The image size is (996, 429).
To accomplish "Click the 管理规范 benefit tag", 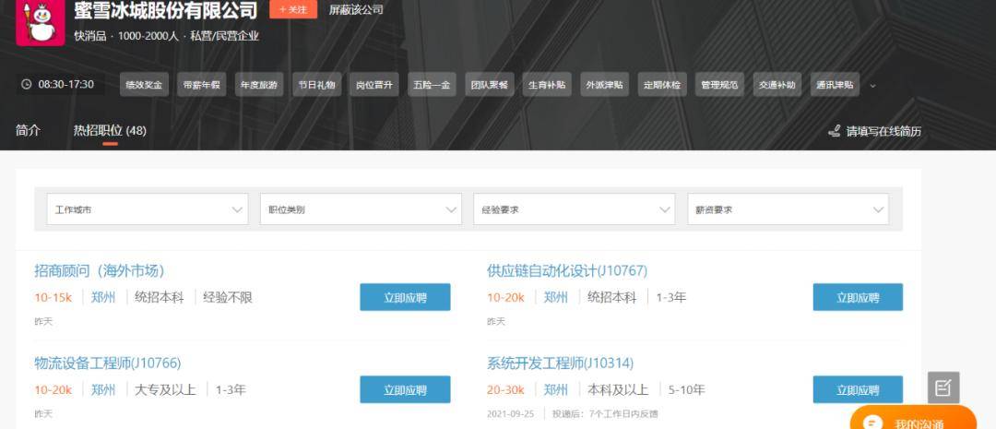I will (x=719, y=85).
